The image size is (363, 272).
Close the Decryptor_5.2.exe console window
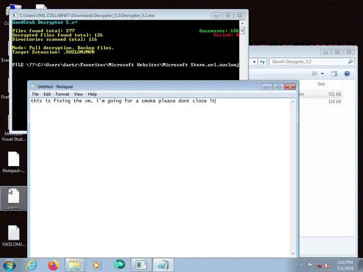(240, 16)
